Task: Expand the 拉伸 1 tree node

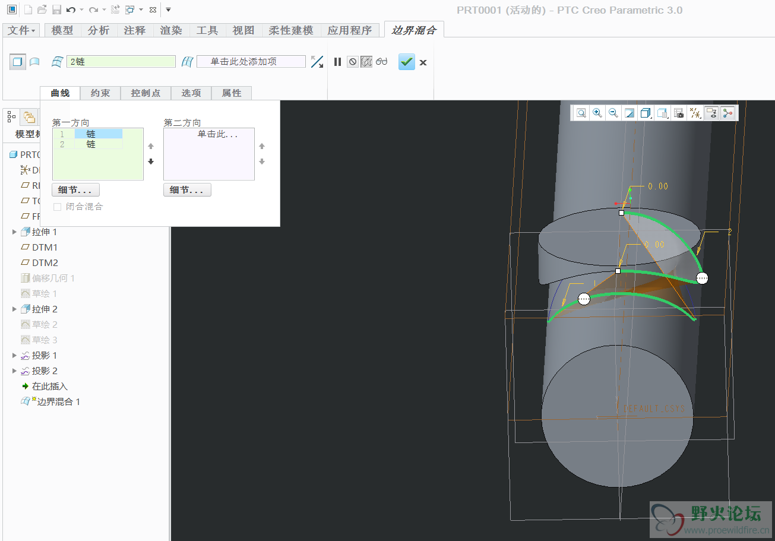Action: pyautogui.click(x=15, y=232)
